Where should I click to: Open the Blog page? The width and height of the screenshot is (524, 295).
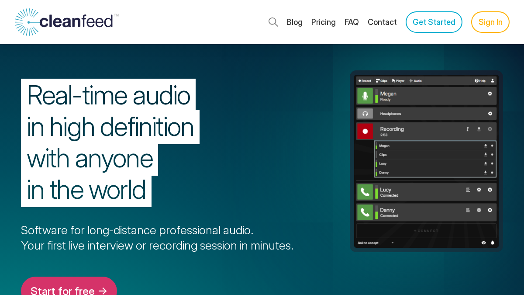294,22
